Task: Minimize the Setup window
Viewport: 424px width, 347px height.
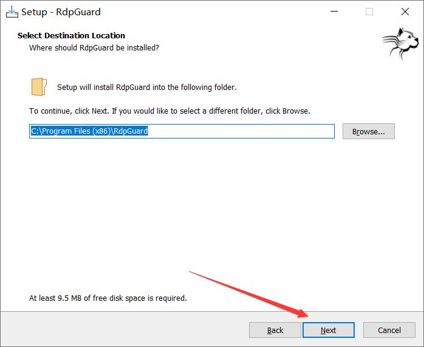Action: [x=334, y=12]
